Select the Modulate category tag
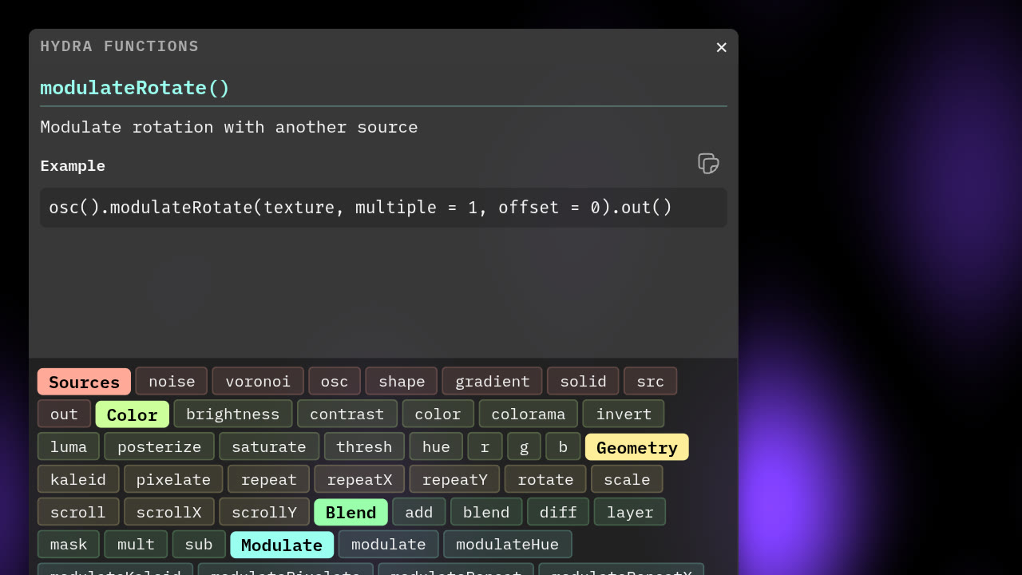This screenshot has height=575, width=1022. (282, 545)
